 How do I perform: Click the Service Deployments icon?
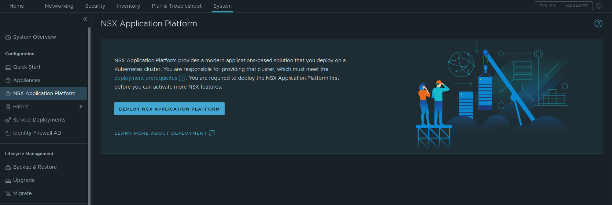(x=8, y=120)
